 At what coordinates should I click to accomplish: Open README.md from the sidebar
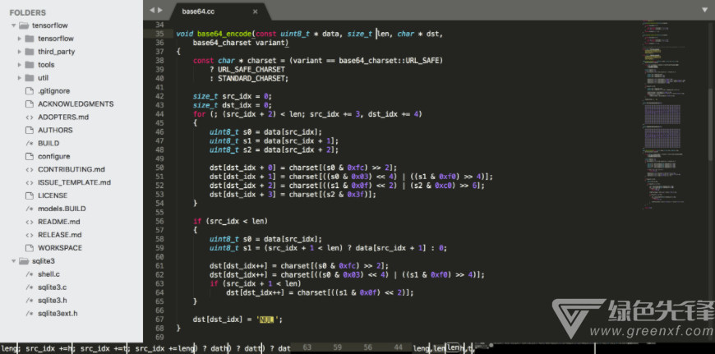pyautogui.click(x=58, y=222)
